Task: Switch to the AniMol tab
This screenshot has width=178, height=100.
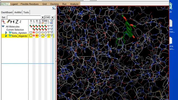Action: click(x=18, y=12)
